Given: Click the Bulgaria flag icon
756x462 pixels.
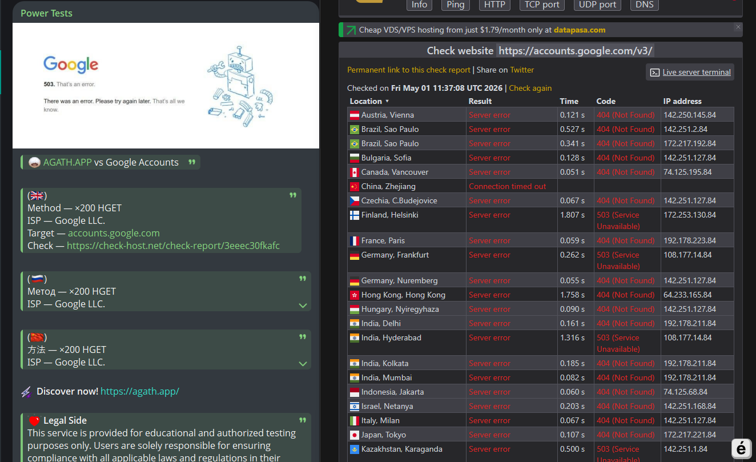Looking at the screenshot, I should 355,158.
